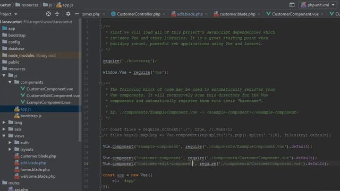
Task: Expand the layouts folder arrow
Action: pos(10,149)
